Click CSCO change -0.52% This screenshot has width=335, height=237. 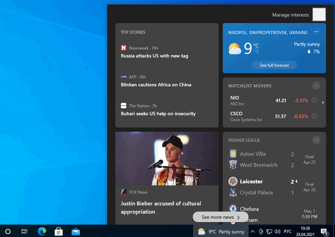[x=300, y=116]
